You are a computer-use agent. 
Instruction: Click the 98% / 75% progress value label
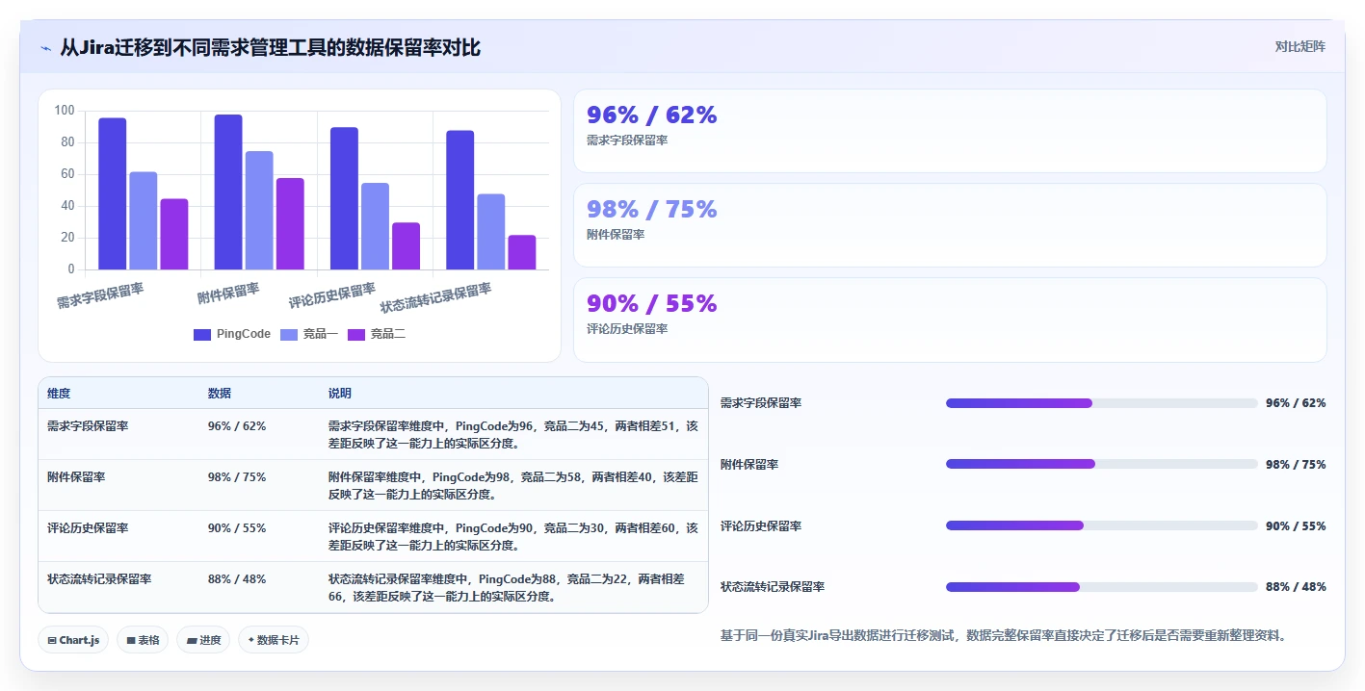[x=1296, y=464]
